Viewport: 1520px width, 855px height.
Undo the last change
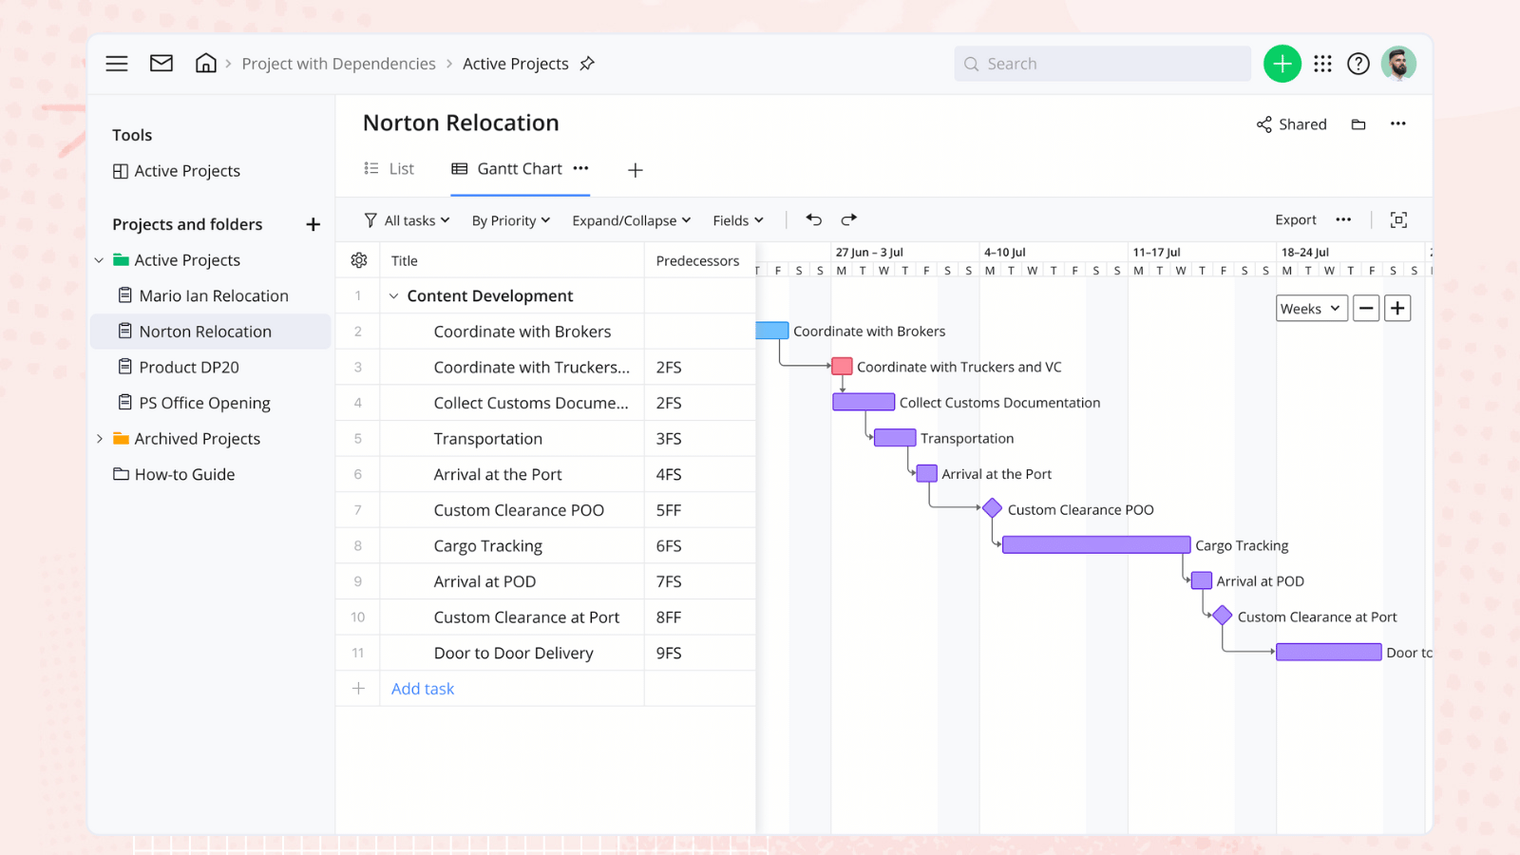coord(813,218)
